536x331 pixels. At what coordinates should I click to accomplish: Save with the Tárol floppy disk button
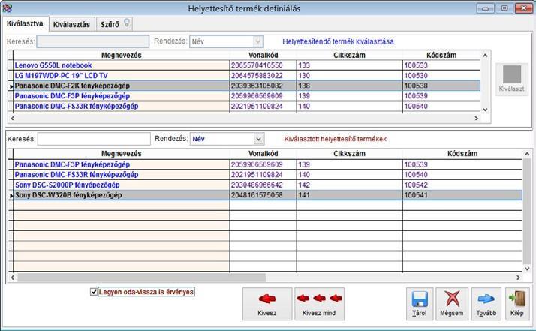click(x=420, y=304)
